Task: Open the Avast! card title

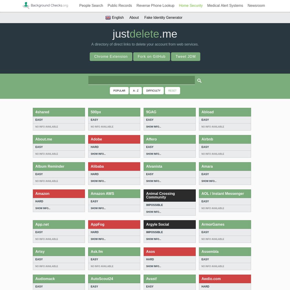Action: 169,279
